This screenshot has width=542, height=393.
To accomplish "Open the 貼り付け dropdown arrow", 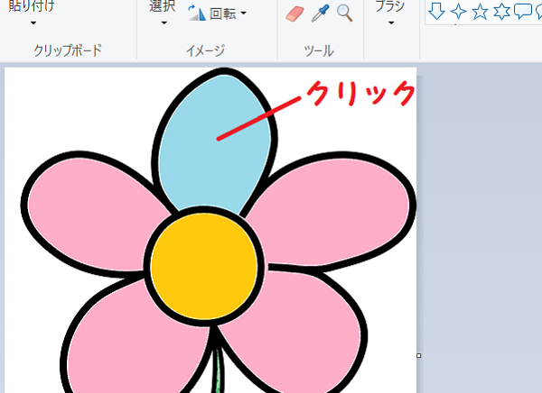I will pos(33,23).
